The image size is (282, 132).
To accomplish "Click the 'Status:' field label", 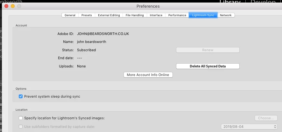I will 68,50.
